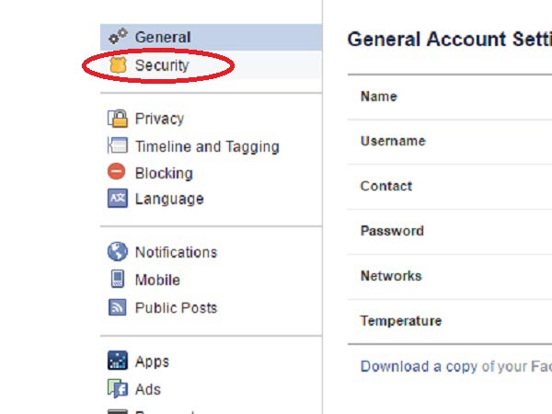Click the Download a copy link
Screen dimensions: 552x414
tap(455, 366)
